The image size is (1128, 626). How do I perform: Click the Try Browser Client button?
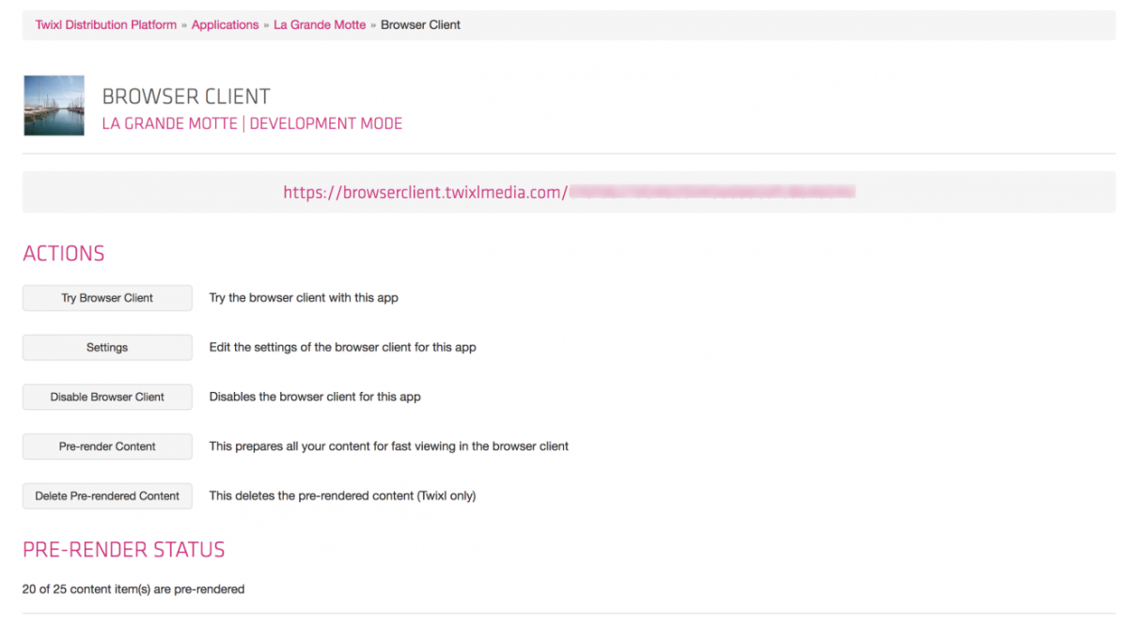pos(107,298)
